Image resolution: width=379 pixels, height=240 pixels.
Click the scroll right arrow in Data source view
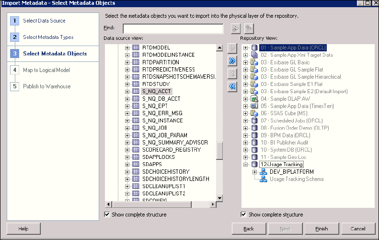click(x=213, y=204)
